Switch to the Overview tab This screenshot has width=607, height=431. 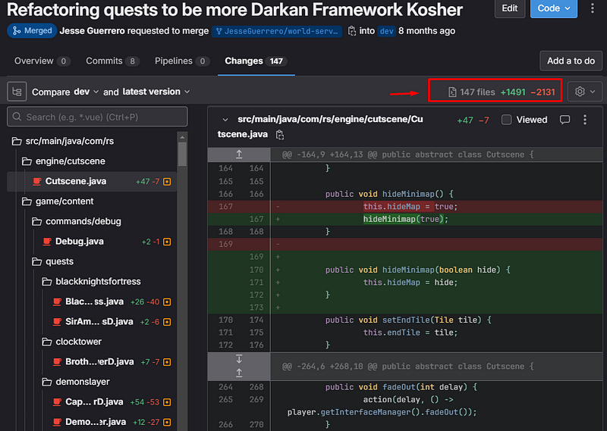tap(42, 61)
